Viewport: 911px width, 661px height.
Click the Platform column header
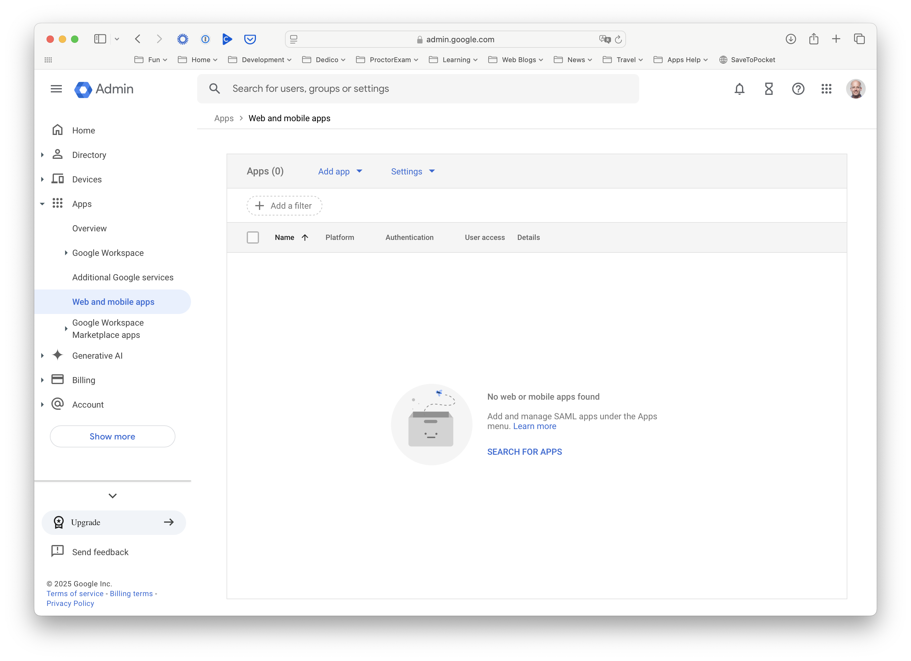(x=340, y=238)
